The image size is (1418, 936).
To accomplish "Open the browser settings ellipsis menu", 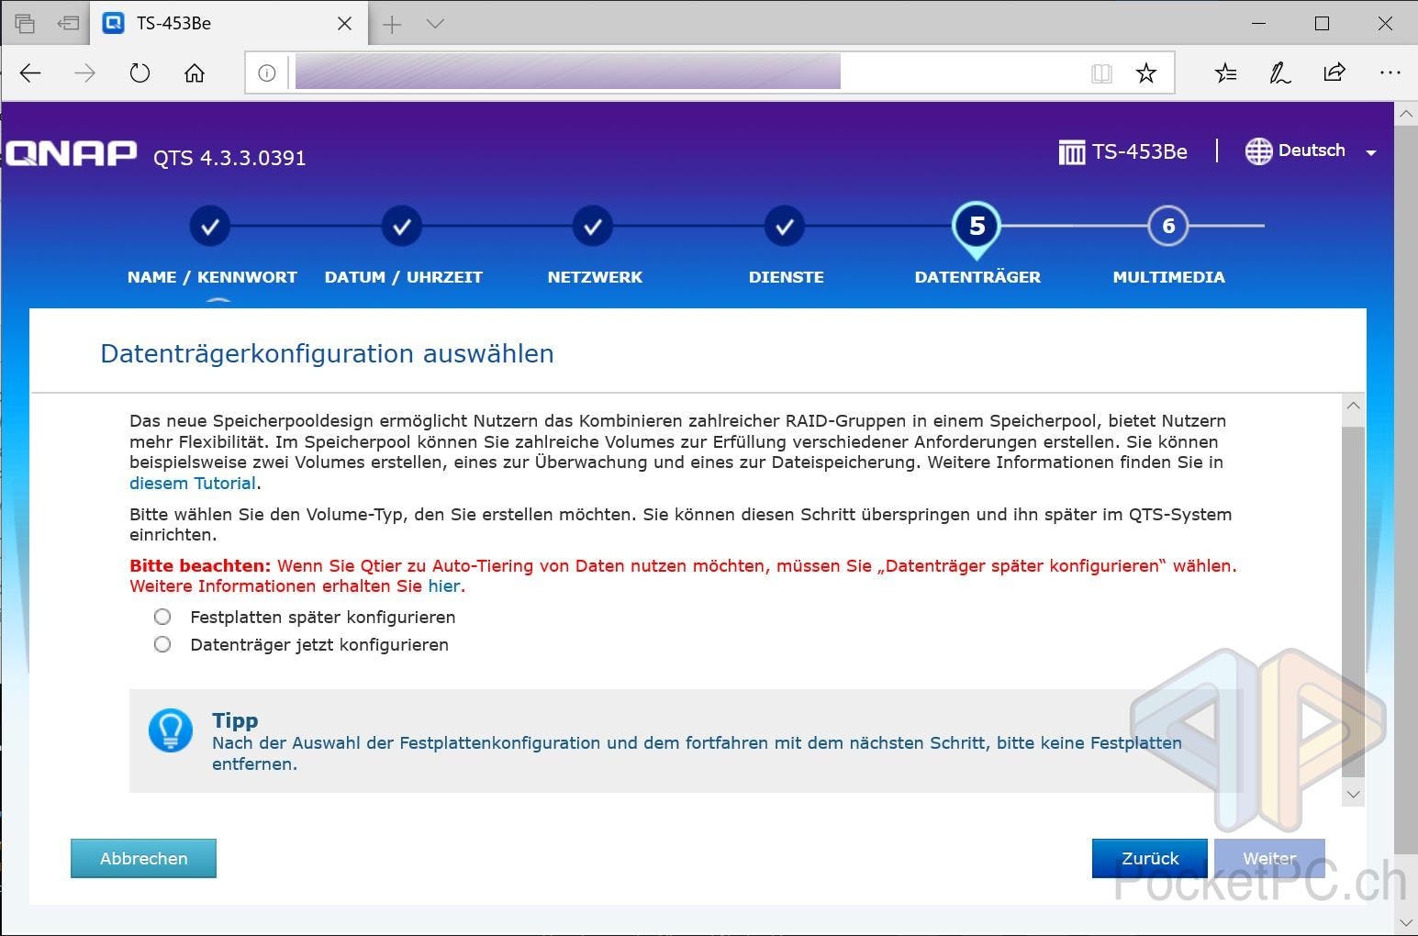I will (1390, 73).
